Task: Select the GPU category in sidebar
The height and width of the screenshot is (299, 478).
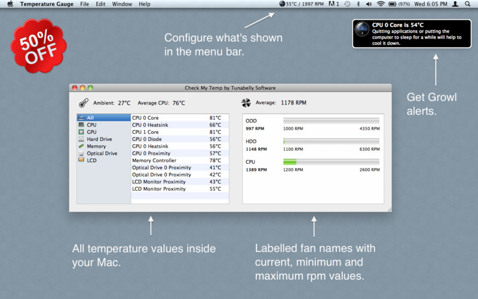Action: point(91,132)
